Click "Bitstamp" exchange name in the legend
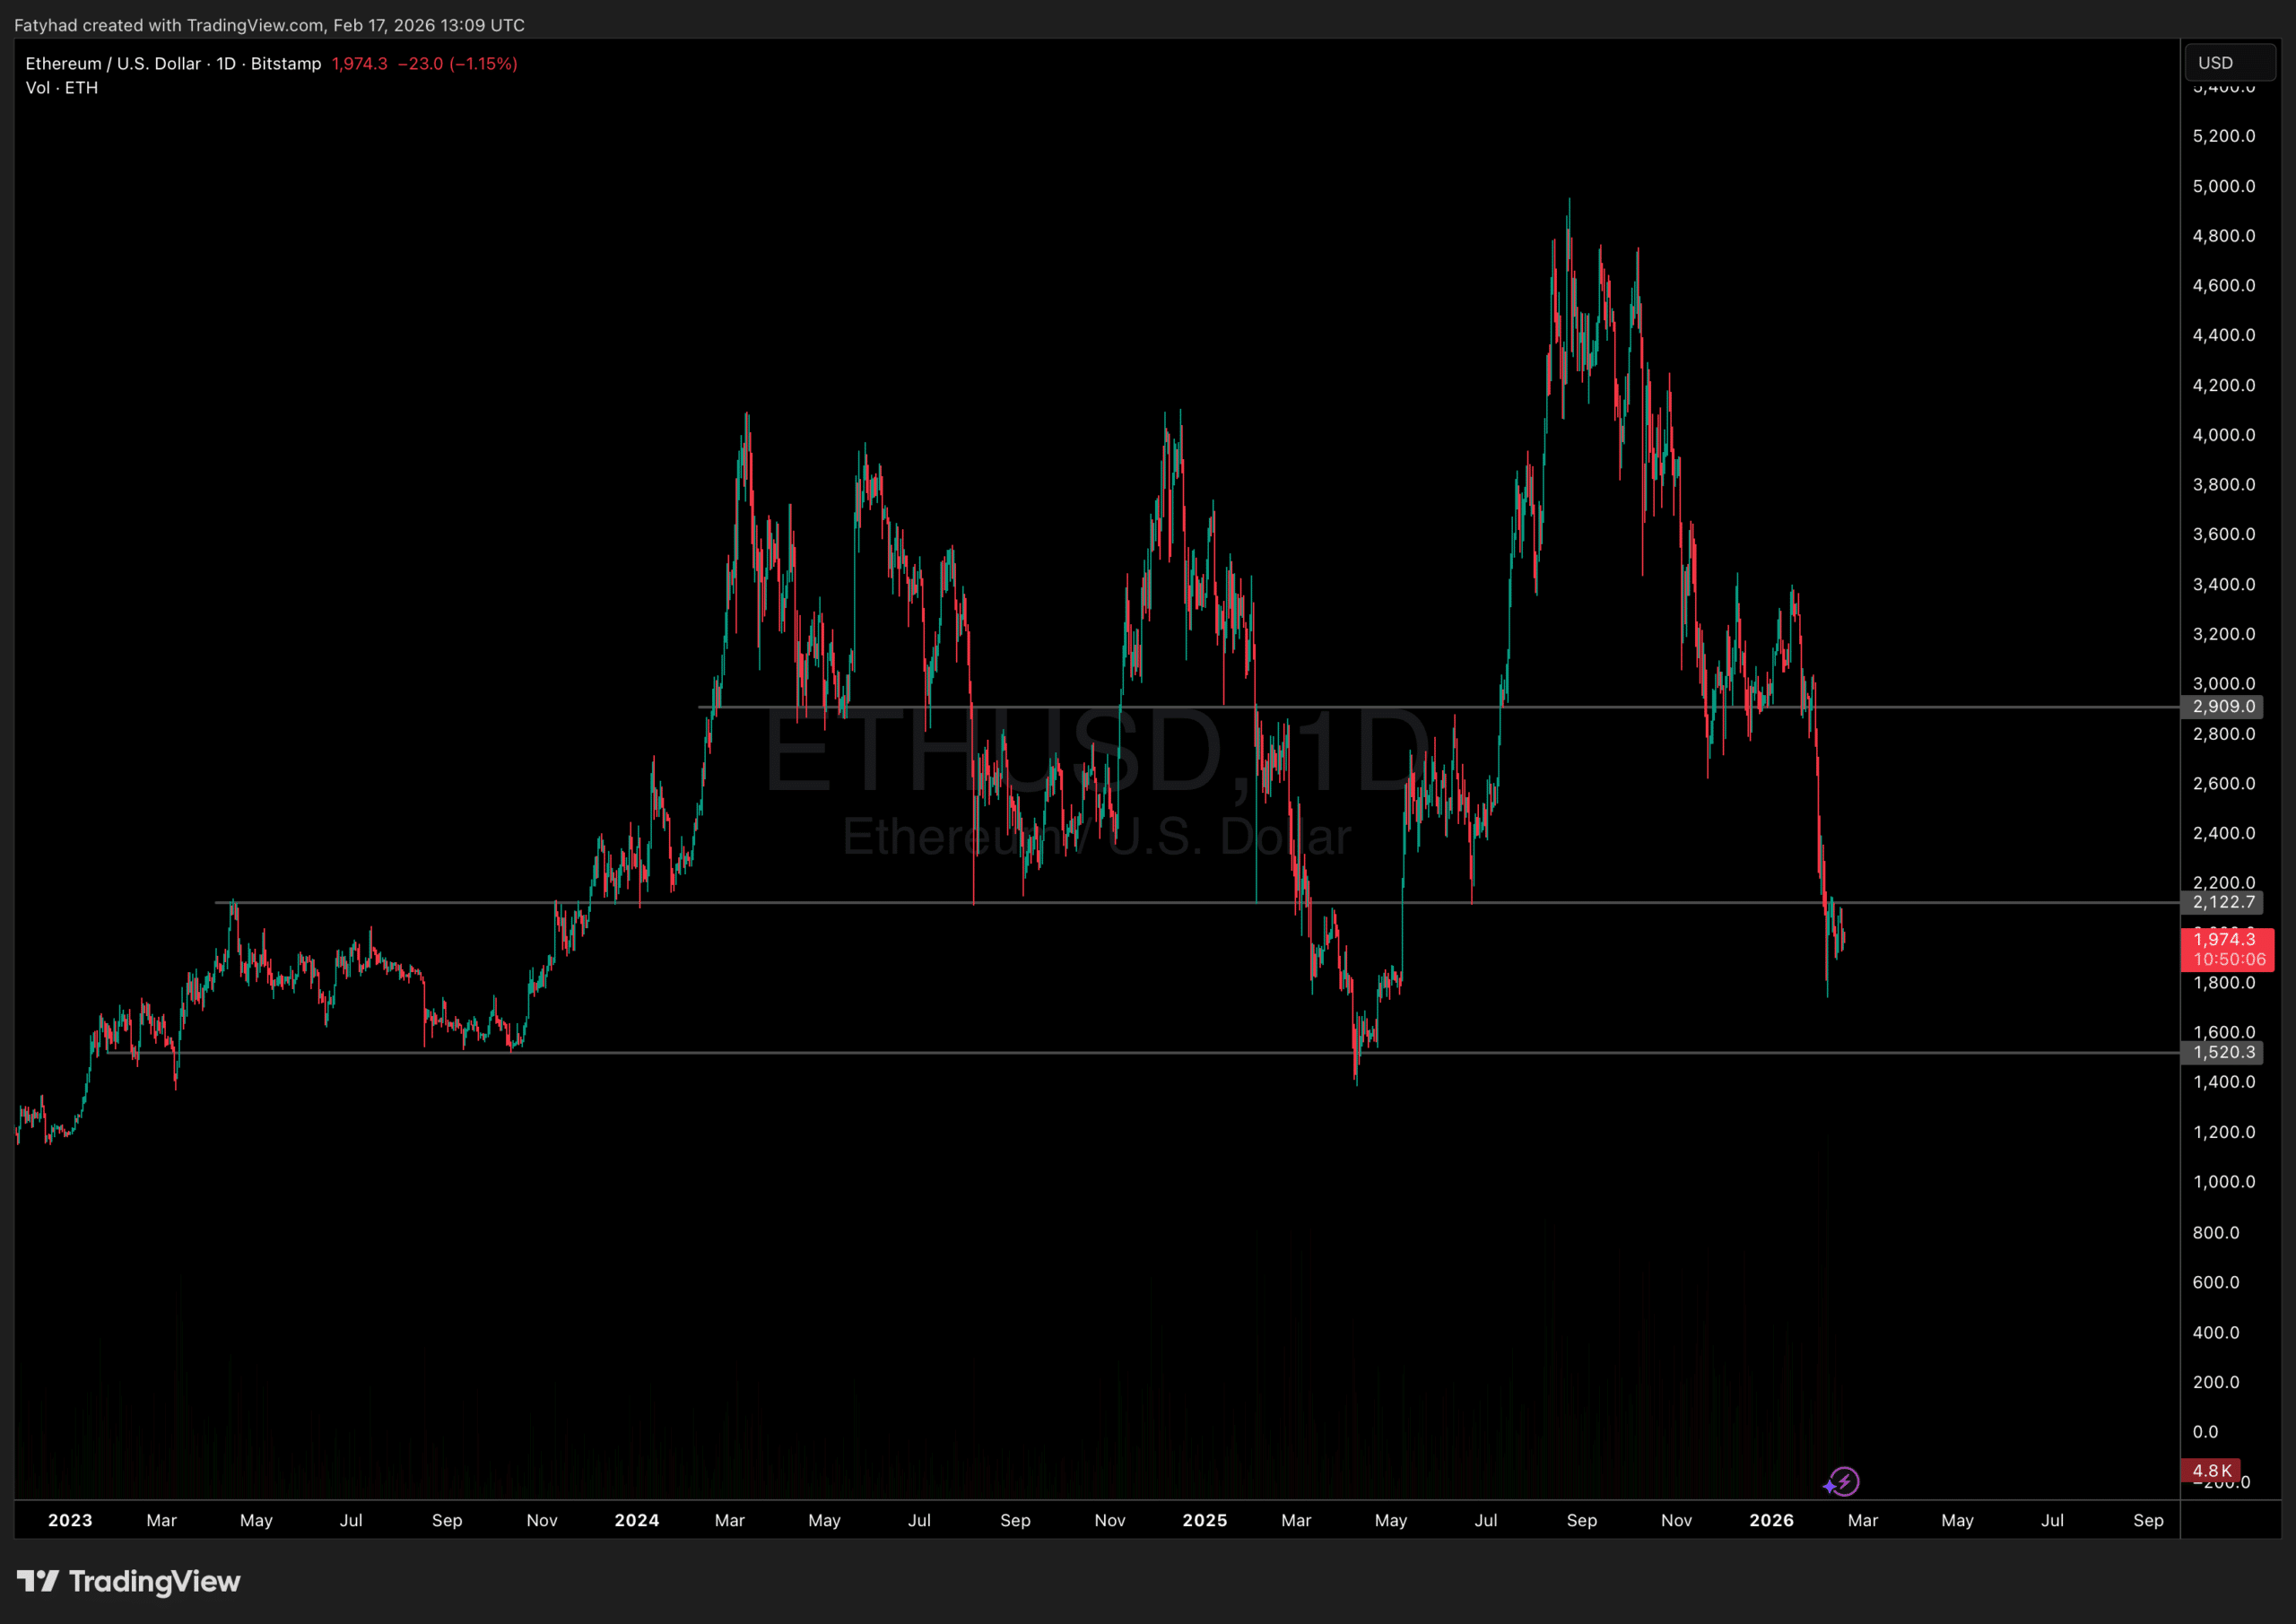The image size is (2296, 1624). click(x=285, y=63)
